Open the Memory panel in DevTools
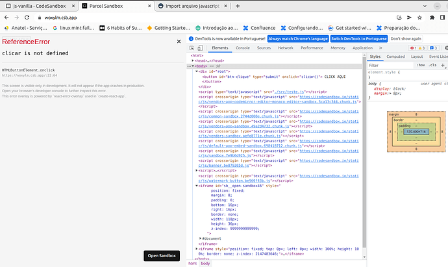Image resolution: width=448 pixels, height=267 pixels. [338, 48]
